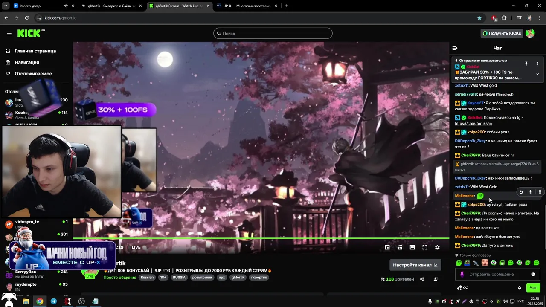
Task: Expand the pinned KickBot message chevron
Action: 537,74
